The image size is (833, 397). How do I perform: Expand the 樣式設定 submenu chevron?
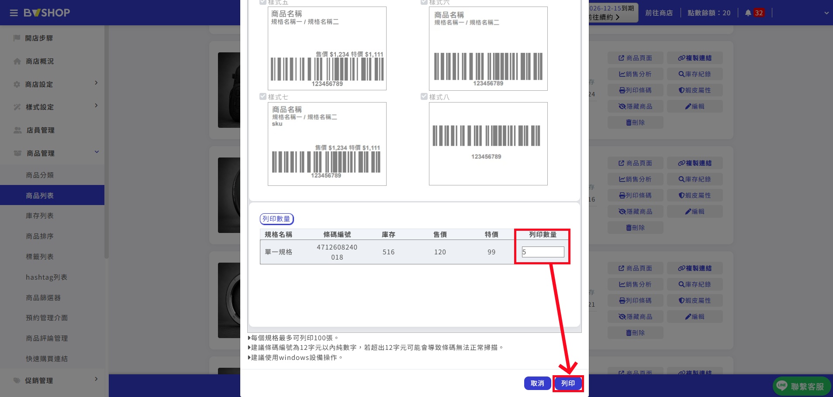[96, 106]
